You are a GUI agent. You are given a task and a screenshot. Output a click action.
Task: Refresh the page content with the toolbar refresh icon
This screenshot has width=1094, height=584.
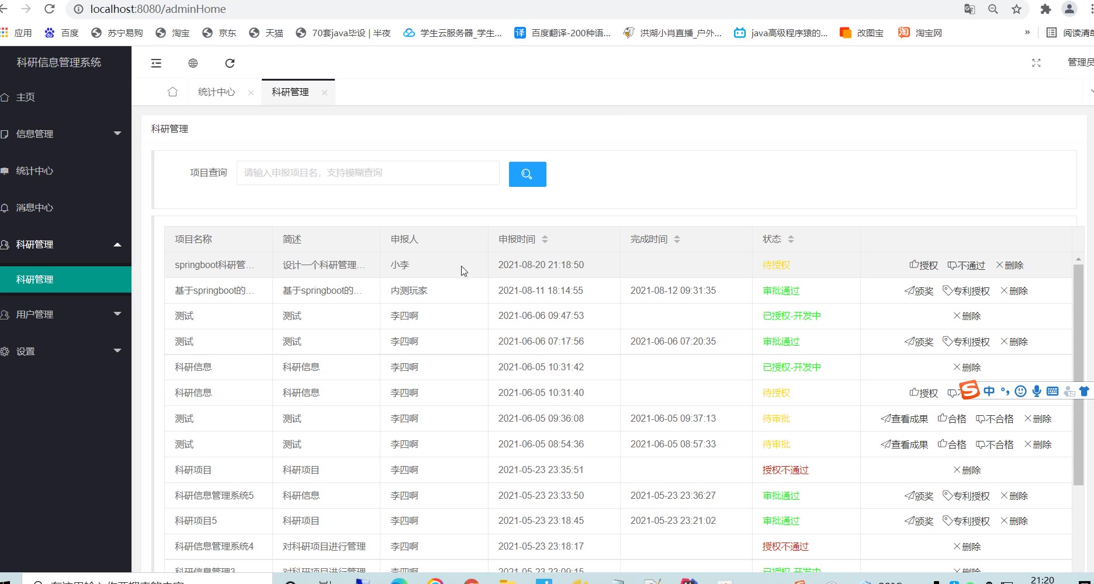[x=230, y=63]
